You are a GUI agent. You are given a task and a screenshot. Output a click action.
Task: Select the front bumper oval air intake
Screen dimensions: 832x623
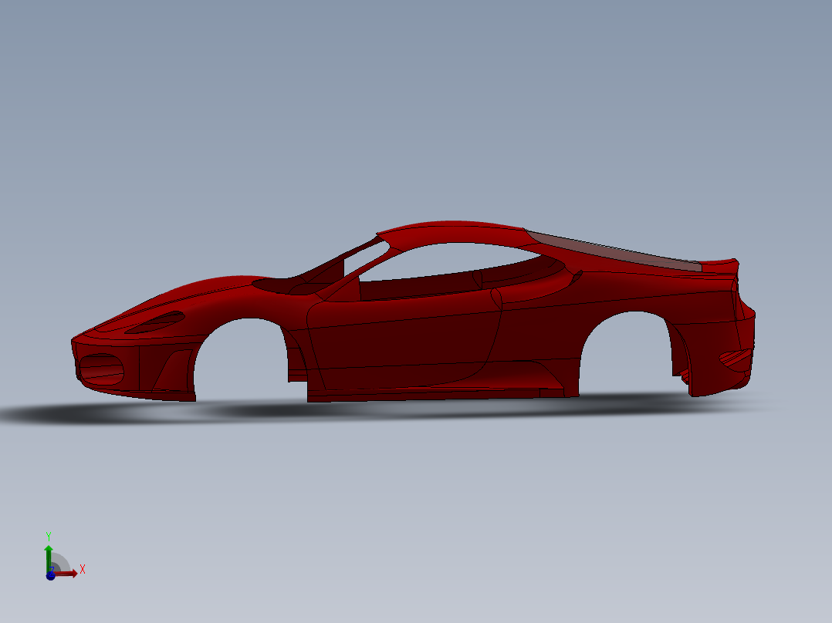[x=101, y=369]
